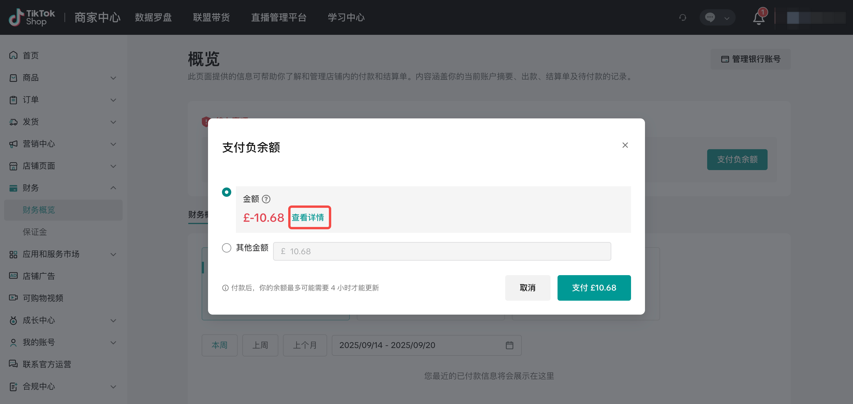This screenshot has height=404, width=853.
Task: Click the other amount input field
Action: pos(442,251)
